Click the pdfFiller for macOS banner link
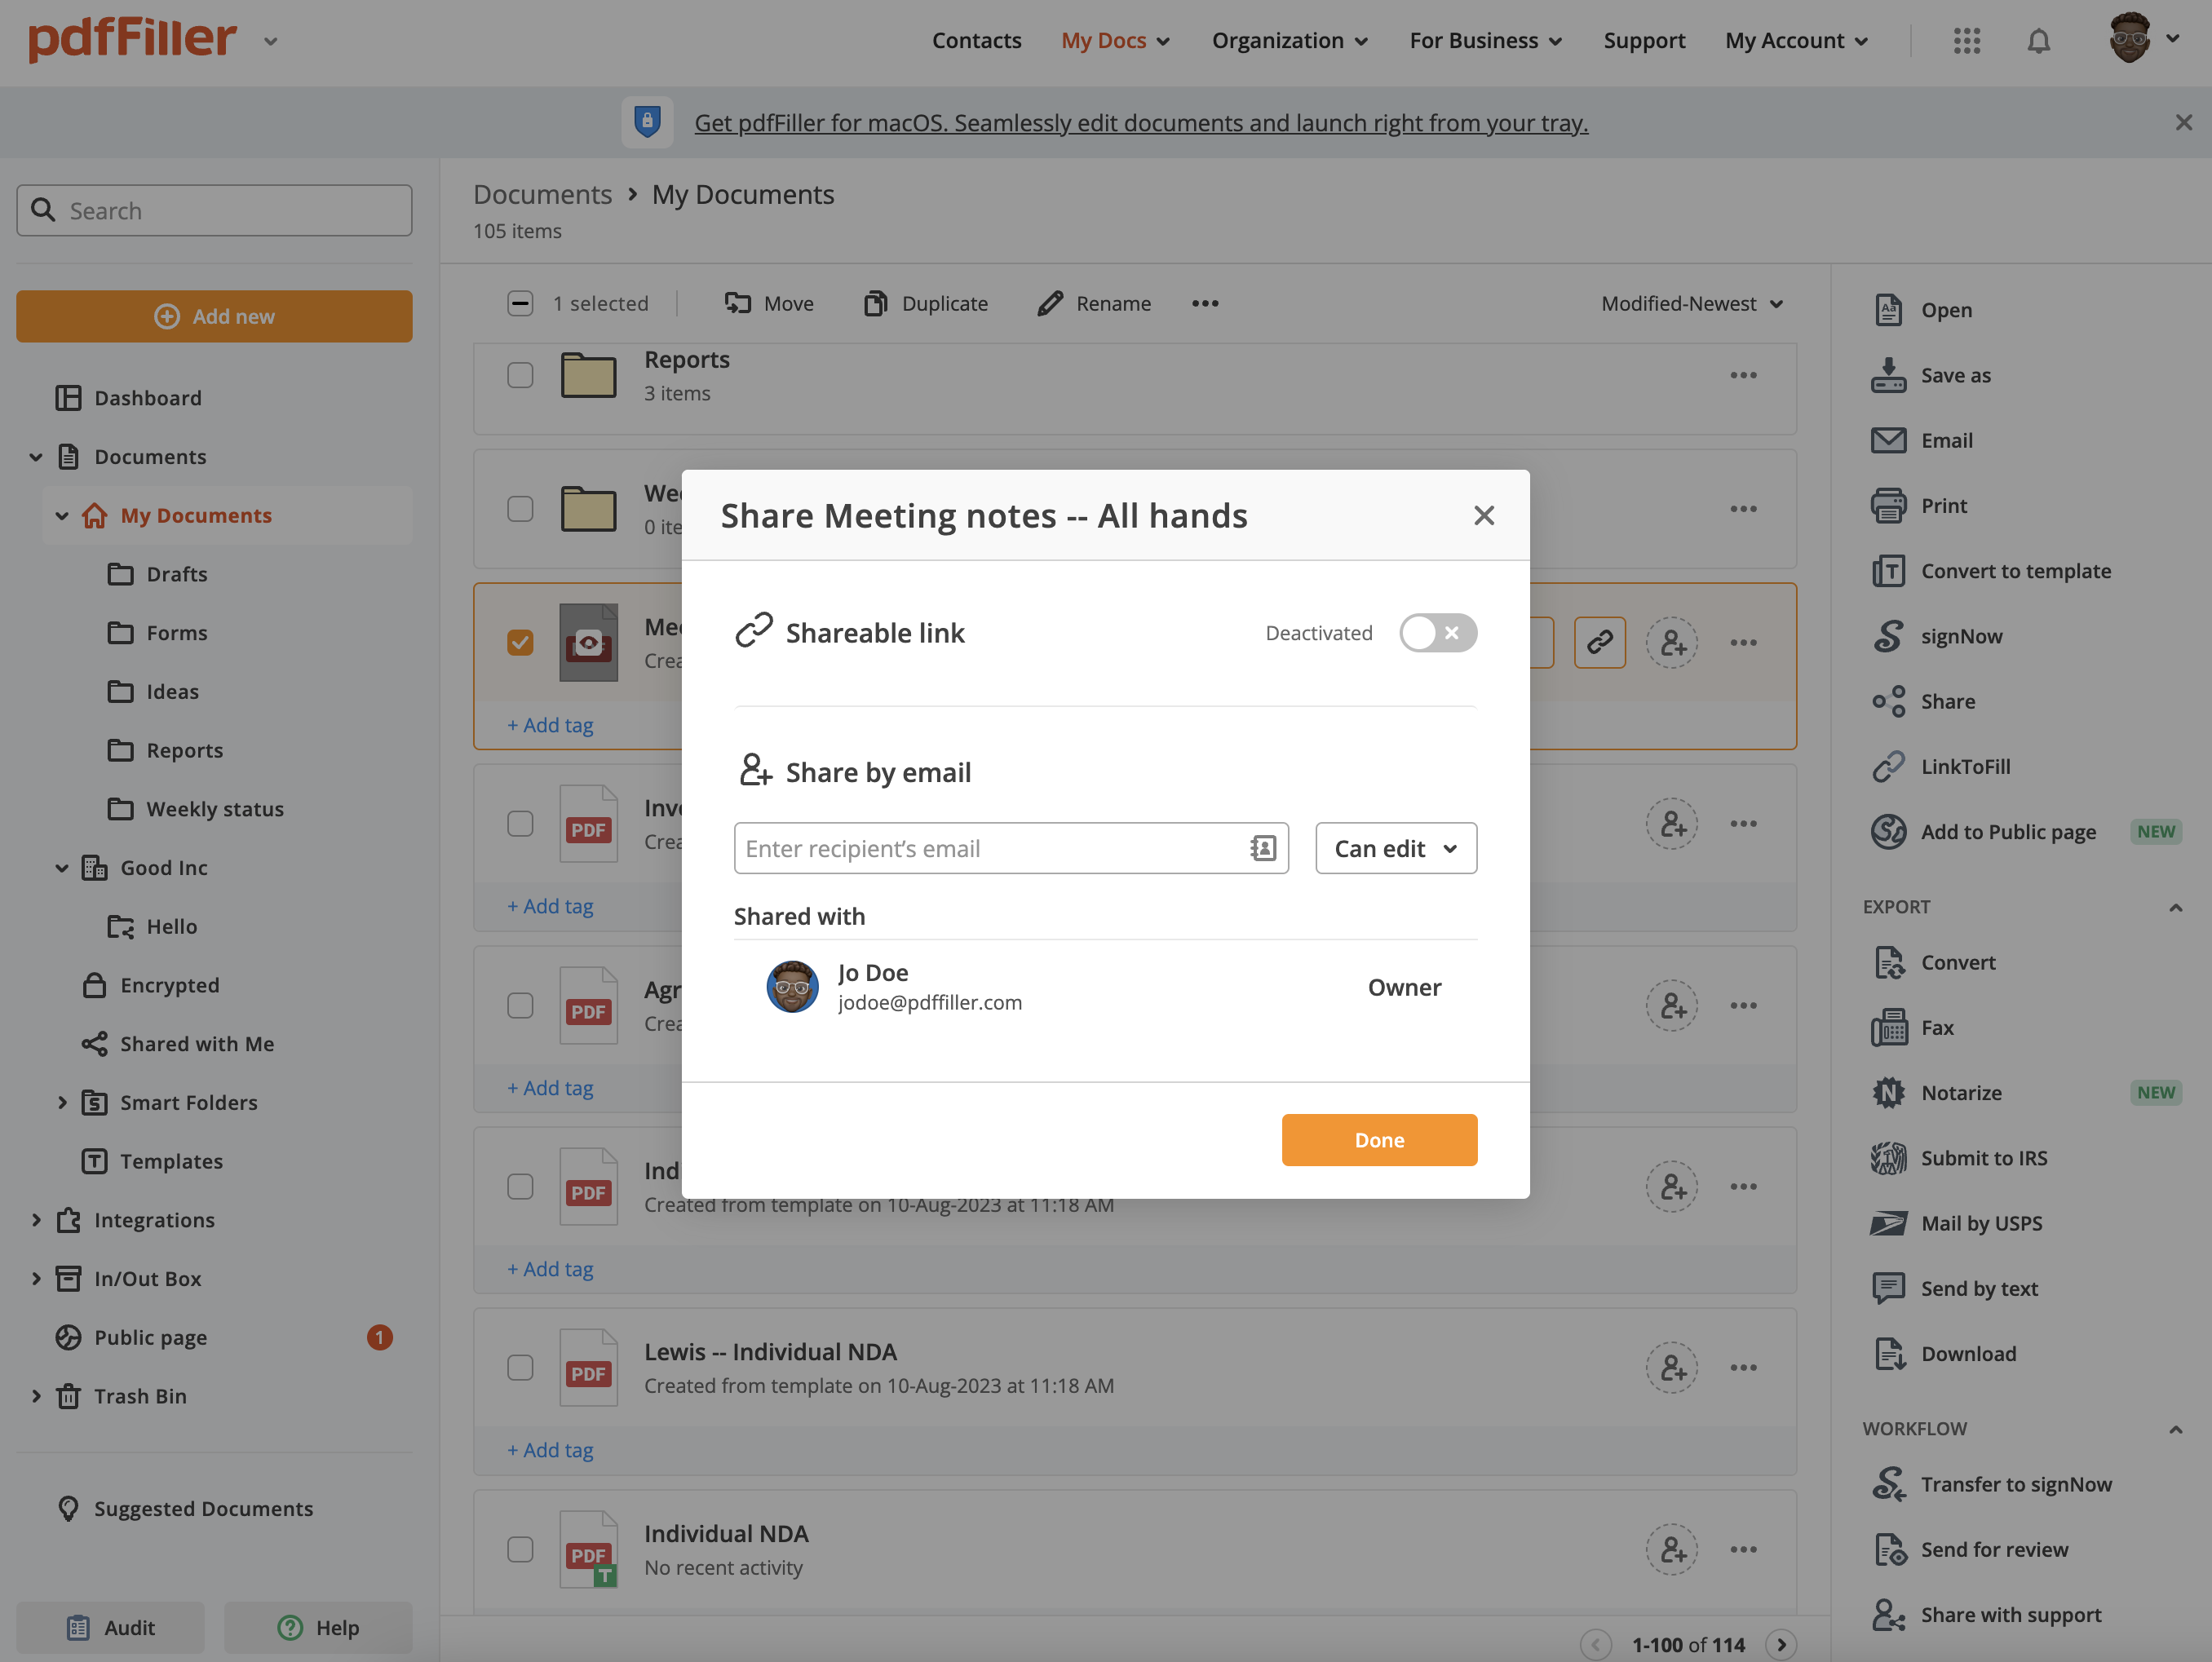This screenshot has height=1662, width=2212. [x=1140, y=122]
